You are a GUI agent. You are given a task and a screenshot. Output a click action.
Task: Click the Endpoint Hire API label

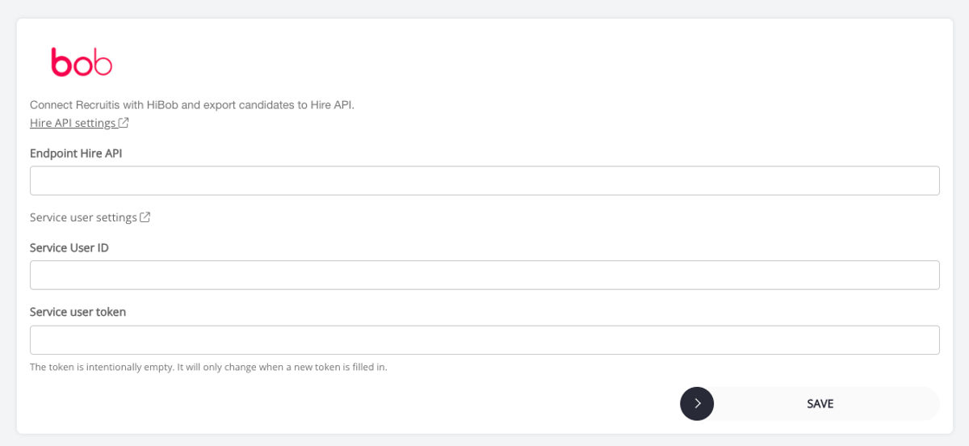(76, 153)
